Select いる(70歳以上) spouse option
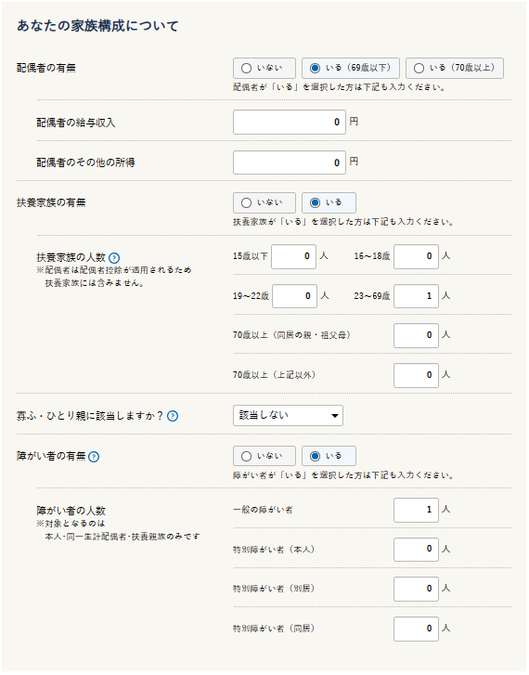The height and width of the screenshot is (675, 529). 455,68
